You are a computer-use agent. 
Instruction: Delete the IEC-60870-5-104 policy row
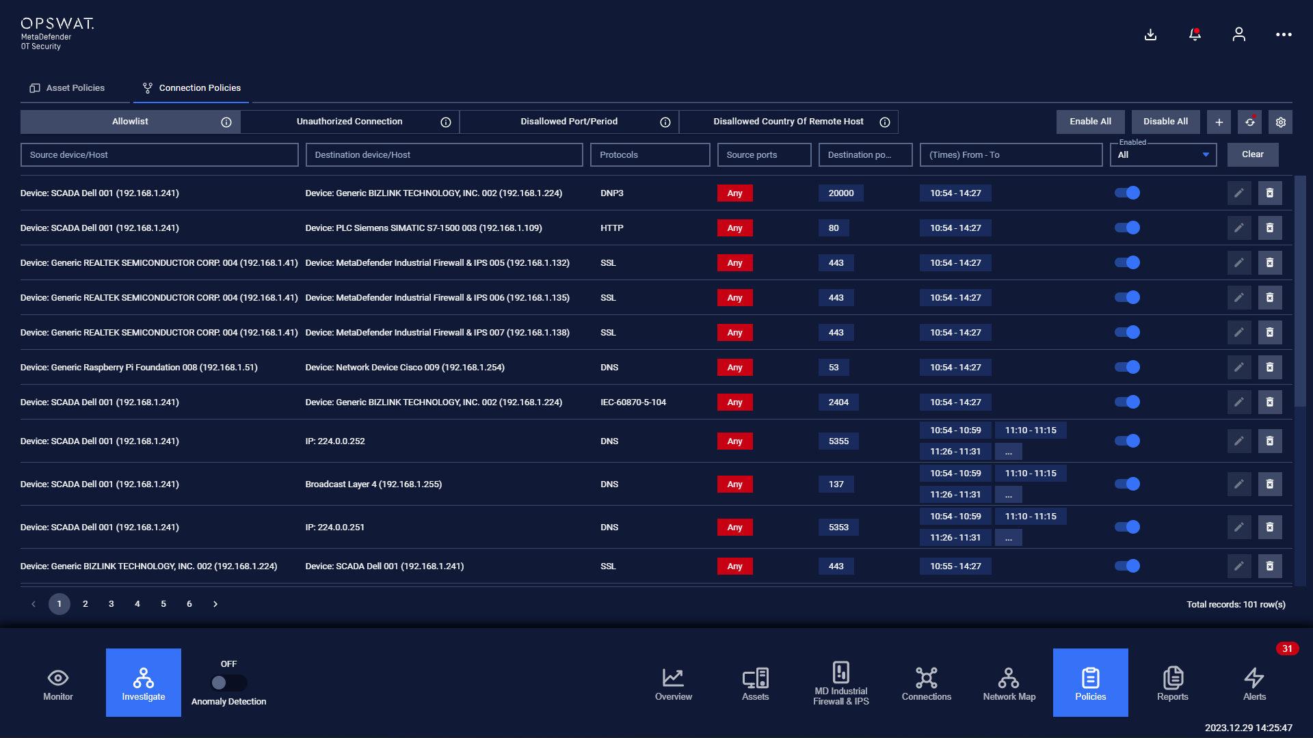1270,402
